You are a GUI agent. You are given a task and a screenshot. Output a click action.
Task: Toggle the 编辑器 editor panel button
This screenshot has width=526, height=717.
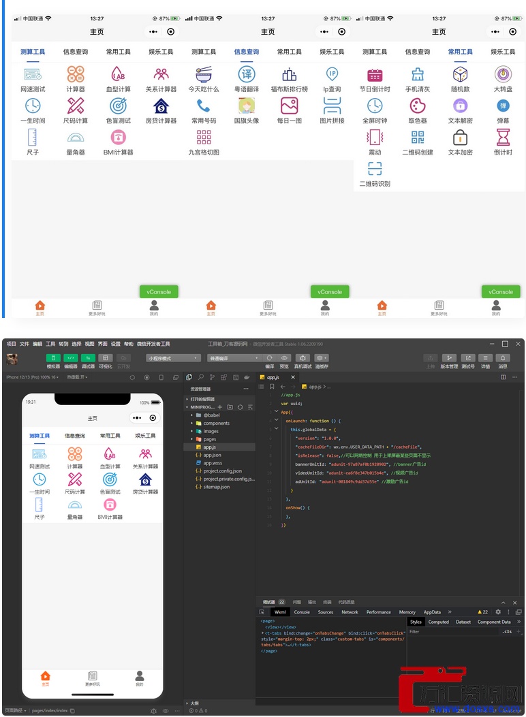(71, 358)
